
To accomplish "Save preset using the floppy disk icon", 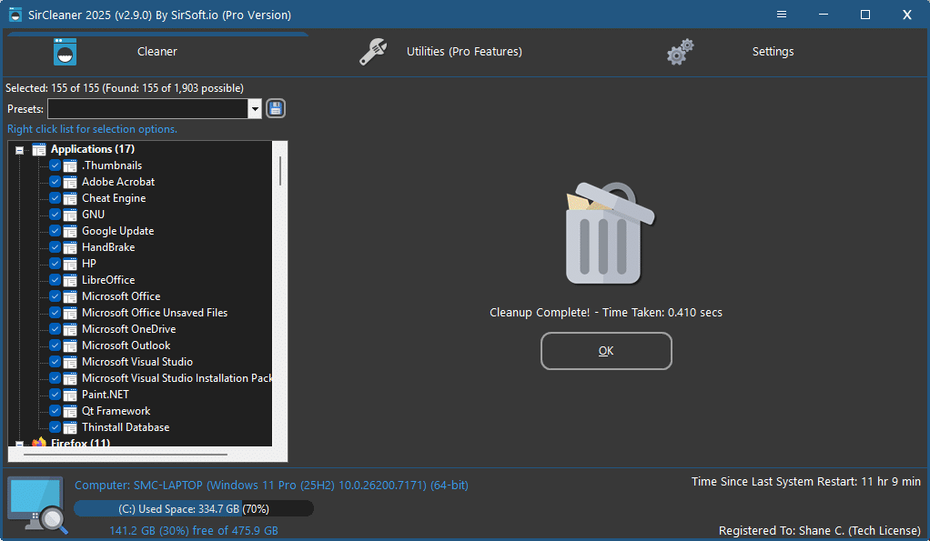I will pos(276,109).
